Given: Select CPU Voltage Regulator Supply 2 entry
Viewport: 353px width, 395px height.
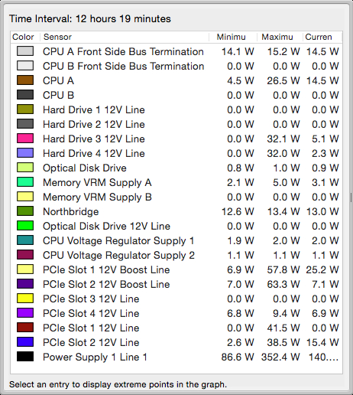Looking at the screenshot, I should (176, 255).
